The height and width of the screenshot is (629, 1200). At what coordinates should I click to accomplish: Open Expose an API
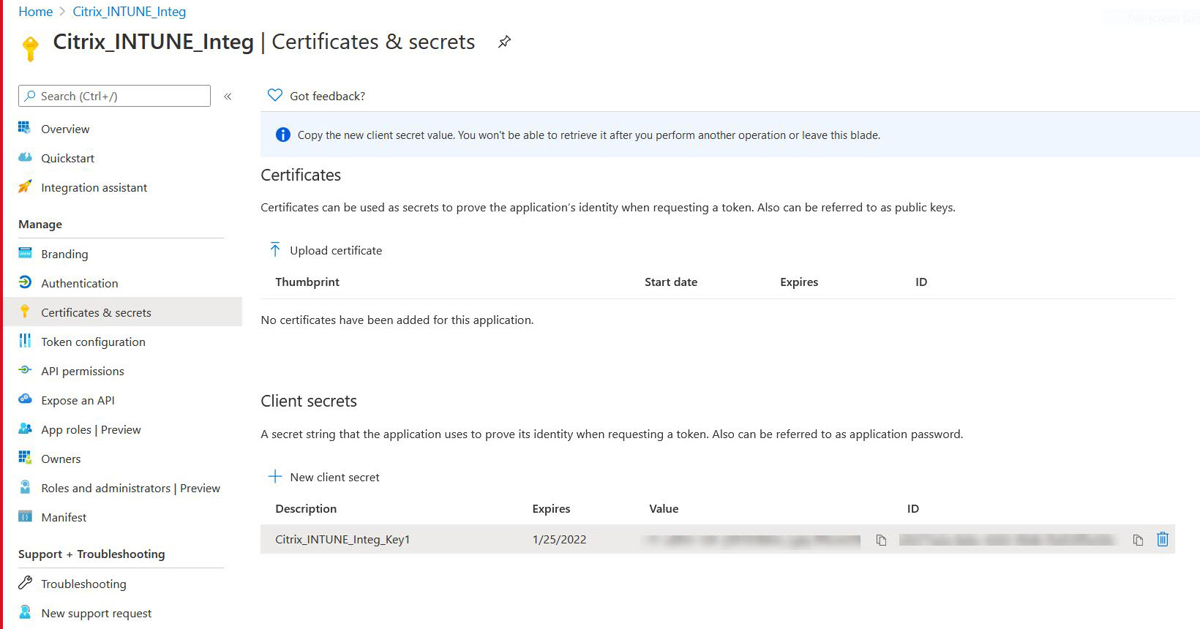(78, 400)
